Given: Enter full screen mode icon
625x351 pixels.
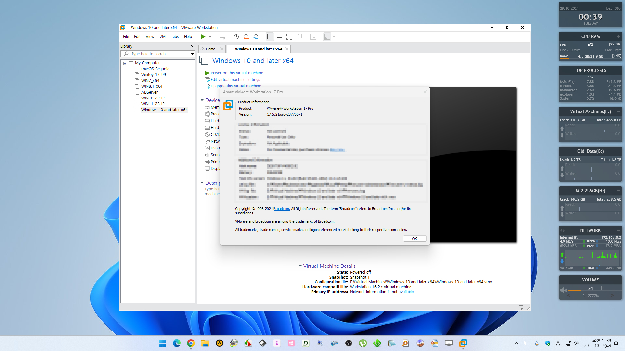Looking at the screenshot, I should (x=289, y=37).
